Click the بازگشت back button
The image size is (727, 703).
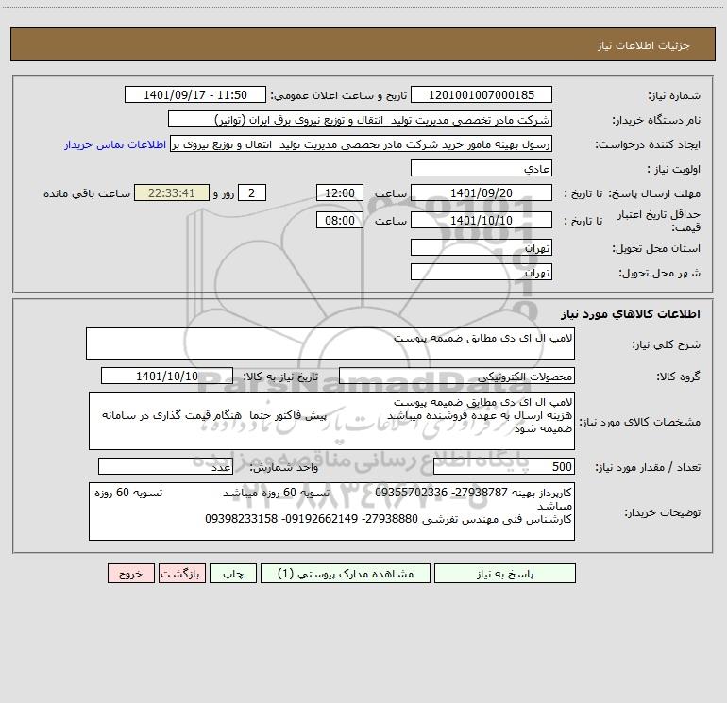(181, 574)
